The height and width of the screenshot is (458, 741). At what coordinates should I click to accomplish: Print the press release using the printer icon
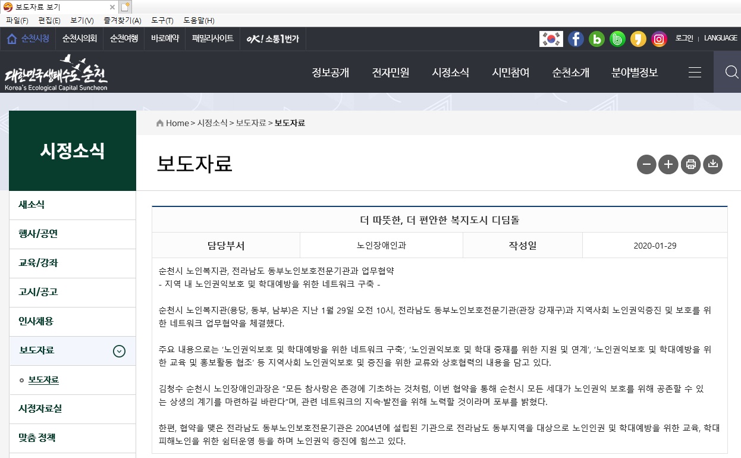(x=690, y=164)
